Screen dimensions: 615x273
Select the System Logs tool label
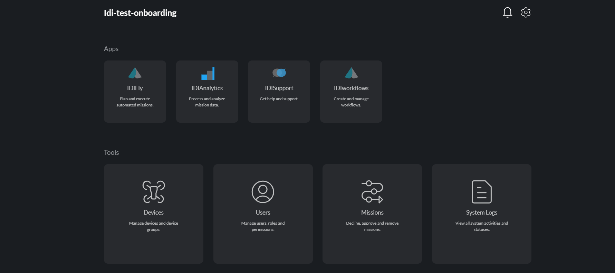(x=482, y=213)
